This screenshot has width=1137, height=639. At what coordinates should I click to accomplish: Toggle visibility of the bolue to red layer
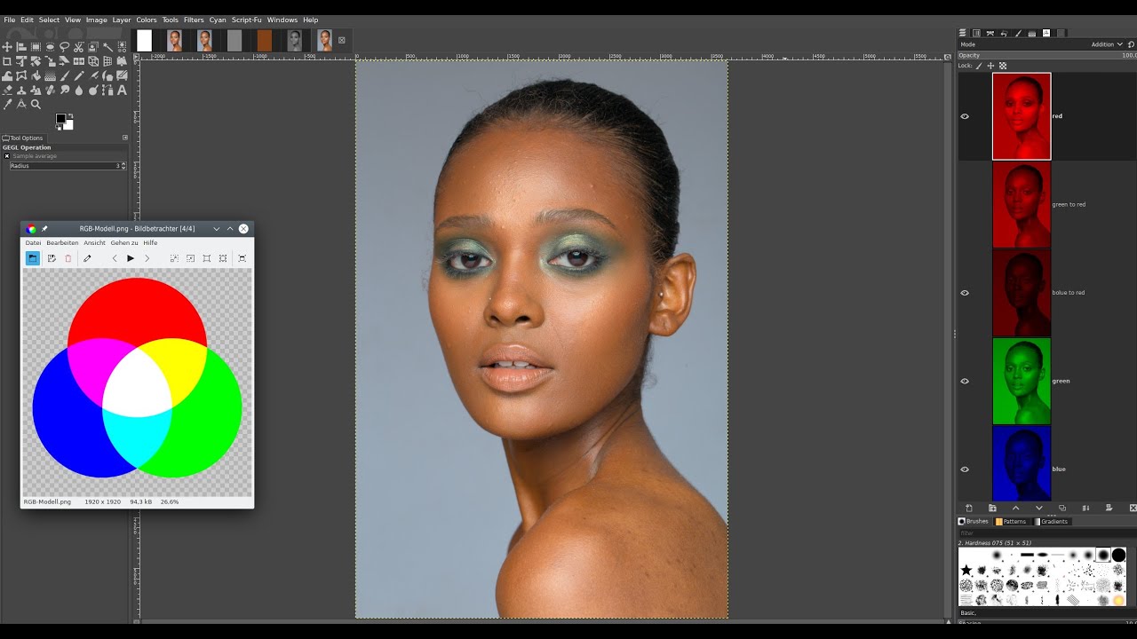click(965, 293)
